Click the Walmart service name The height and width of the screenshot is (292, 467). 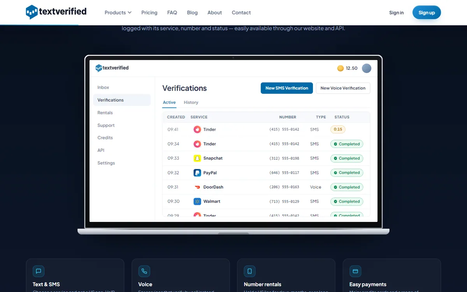point(212,201)
